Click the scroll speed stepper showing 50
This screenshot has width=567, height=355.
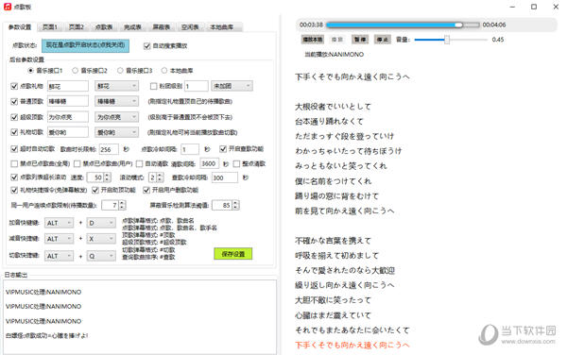[98, 177]
